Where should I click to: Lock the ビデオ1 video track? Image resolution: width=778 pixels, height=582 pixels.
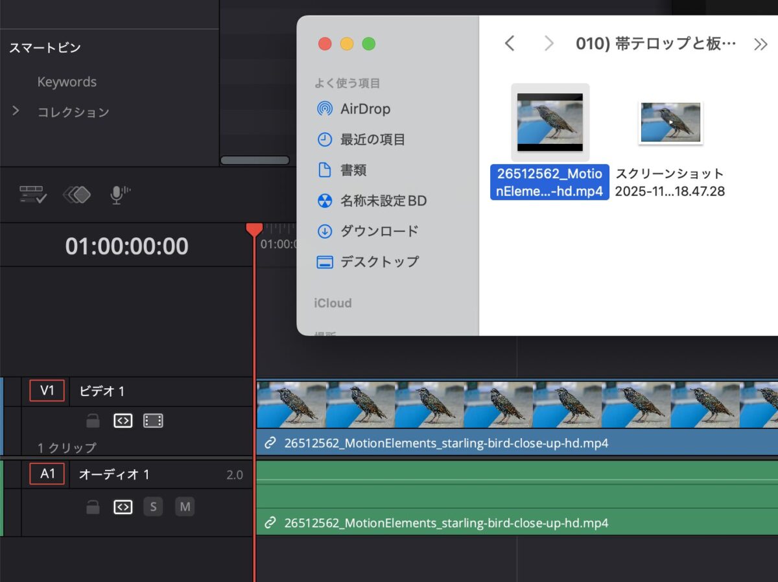click(x=93, y=421)
